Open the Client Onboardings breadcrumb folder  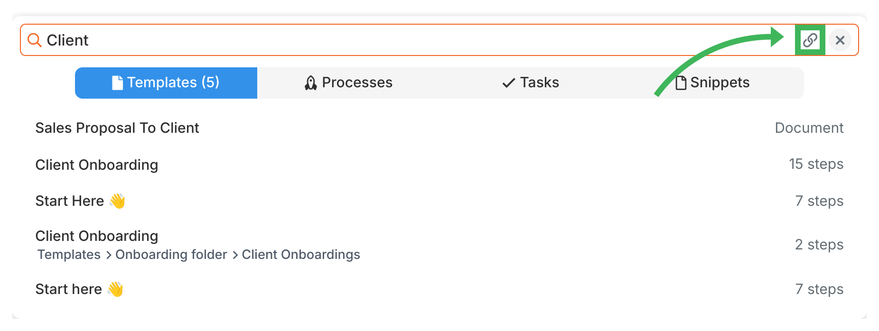[x=301, y=255]
